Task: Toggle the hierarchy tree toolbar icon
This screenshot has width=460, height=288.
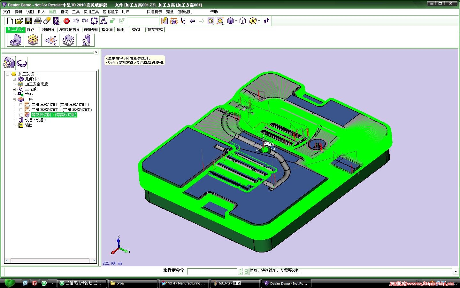Action: tap(103, 21)
